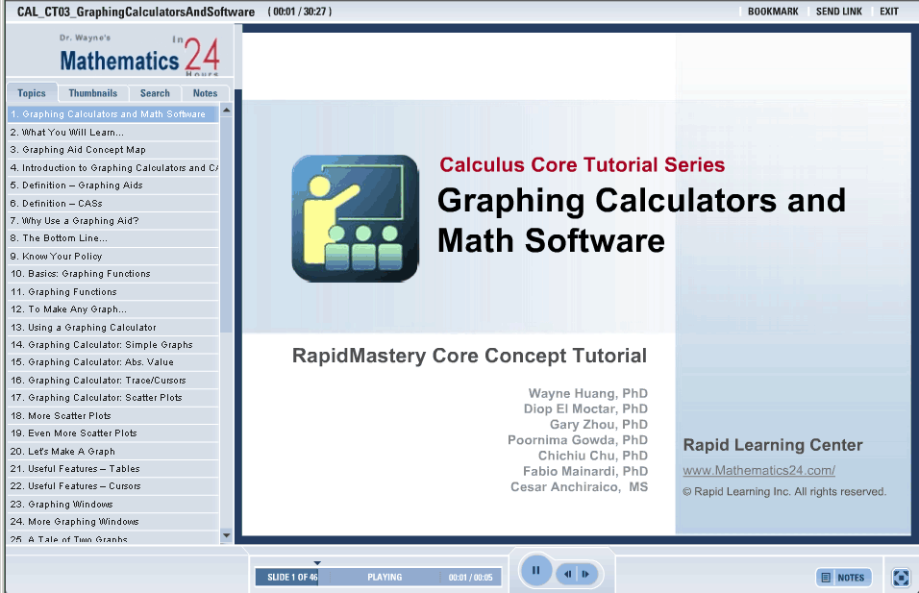The width and height of the screenshot is (919, 593).
Task: Skip to the next slide
Action: pyautogui.click(x=585, y=575)
